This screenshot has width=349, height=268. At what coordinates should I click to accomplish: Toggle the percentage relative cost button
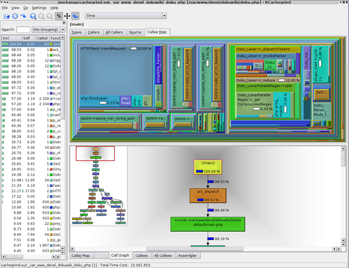tap(59, 16)
